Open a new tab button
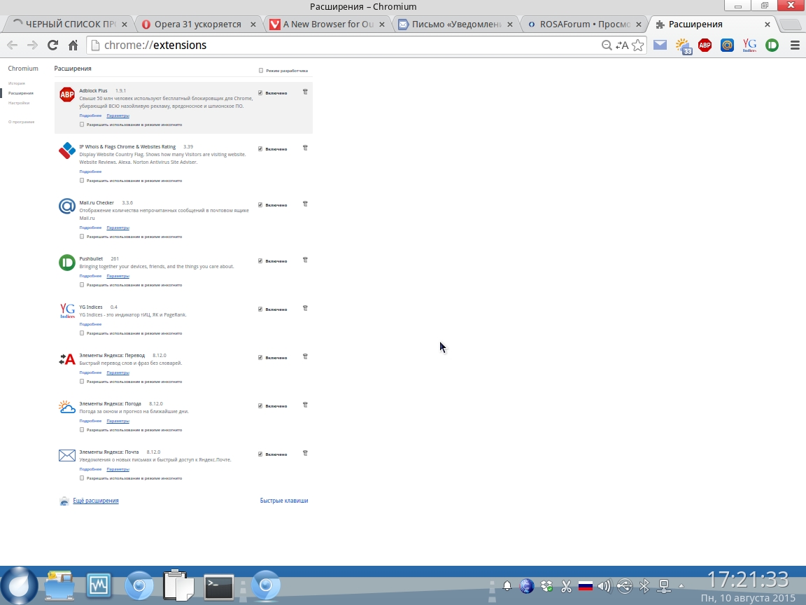The width and height of the screenshot is (806, 605). 789,25
